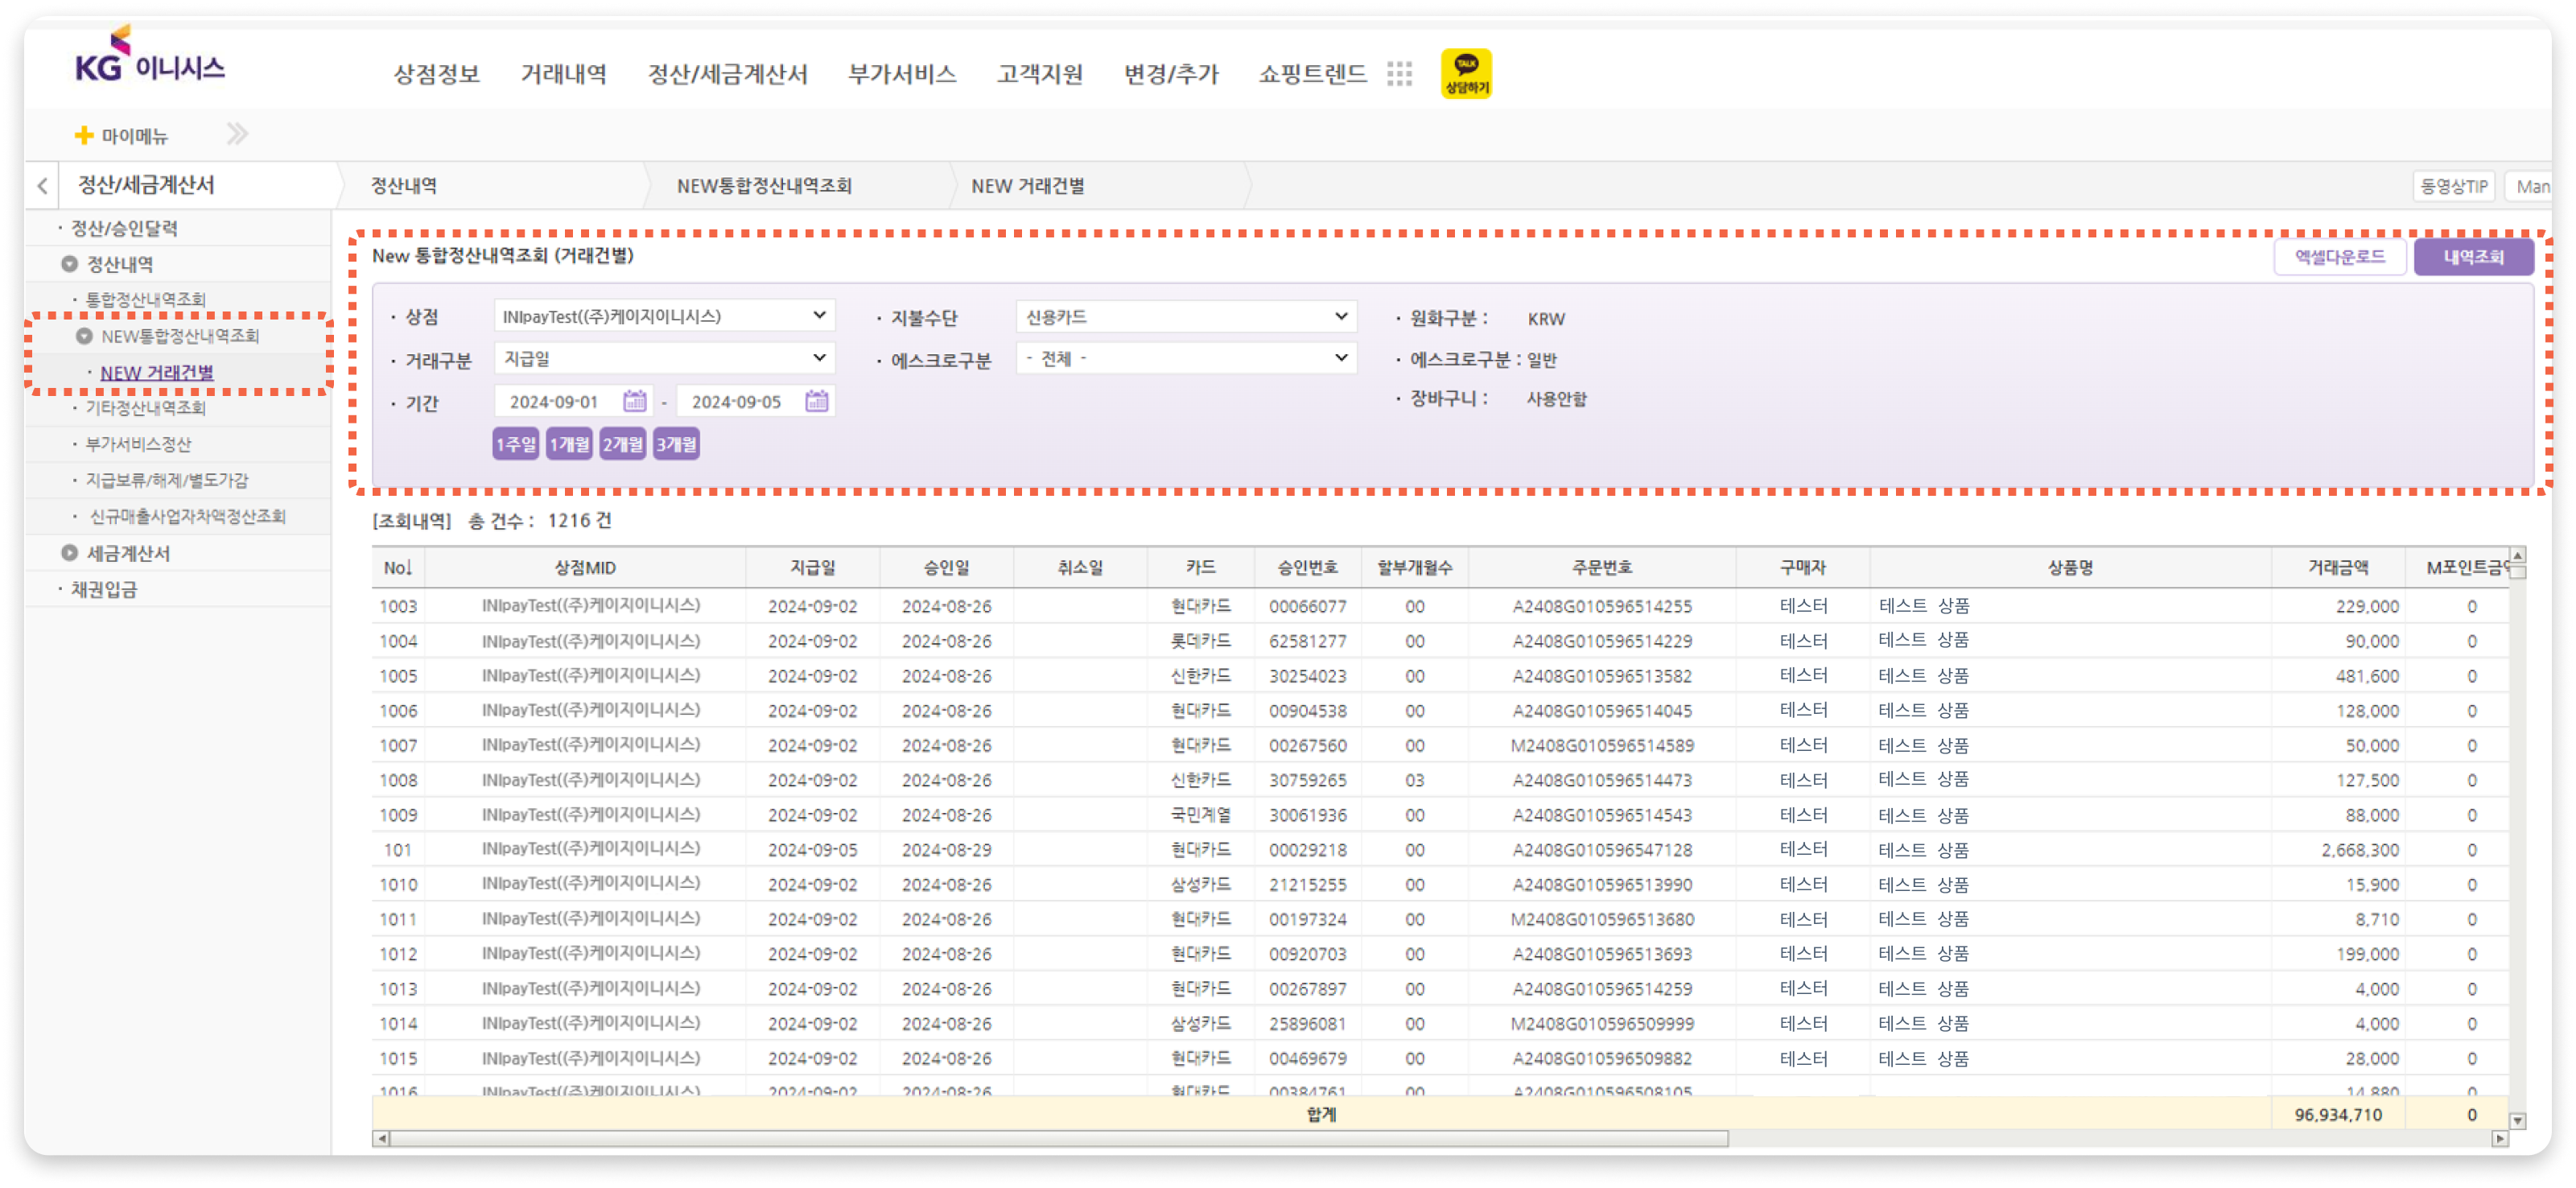Open the 정산/세금계산서 top menu
Screen dimensions: 2576x1188
(x=727, y=74)
